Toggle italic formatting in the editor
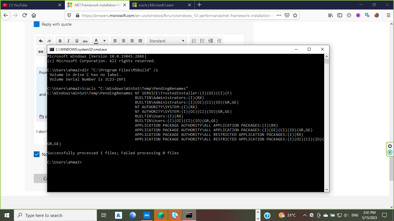 (x=68, y=41)
